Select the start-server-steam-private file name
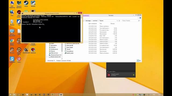 (x=73, y=43)
